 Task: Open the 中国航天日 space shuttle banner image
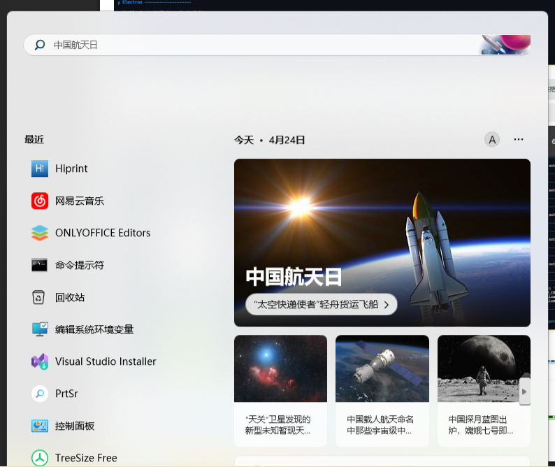pyautogui.click(x=382, y=243)
